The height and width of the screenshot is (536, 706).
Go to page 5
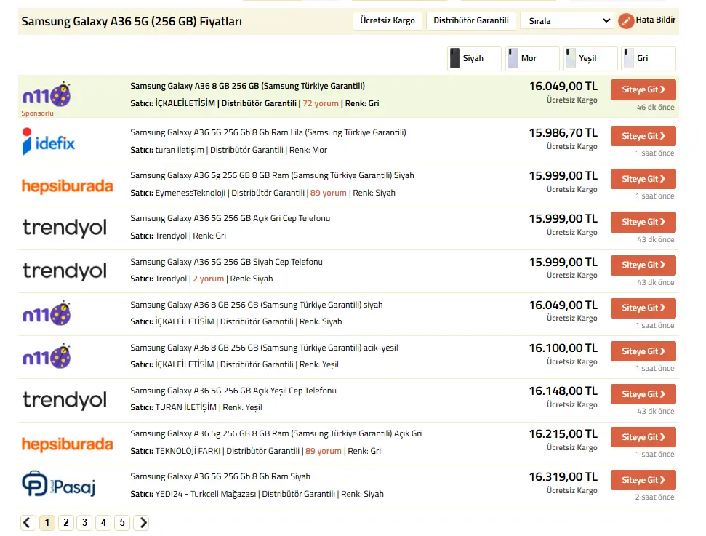(x=122, y=522)
